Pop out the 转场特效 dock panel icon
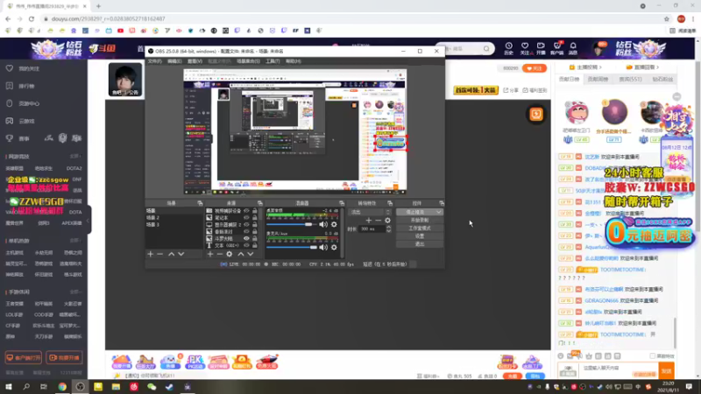This screenshot has width=701, height=394. coord(390,203)
